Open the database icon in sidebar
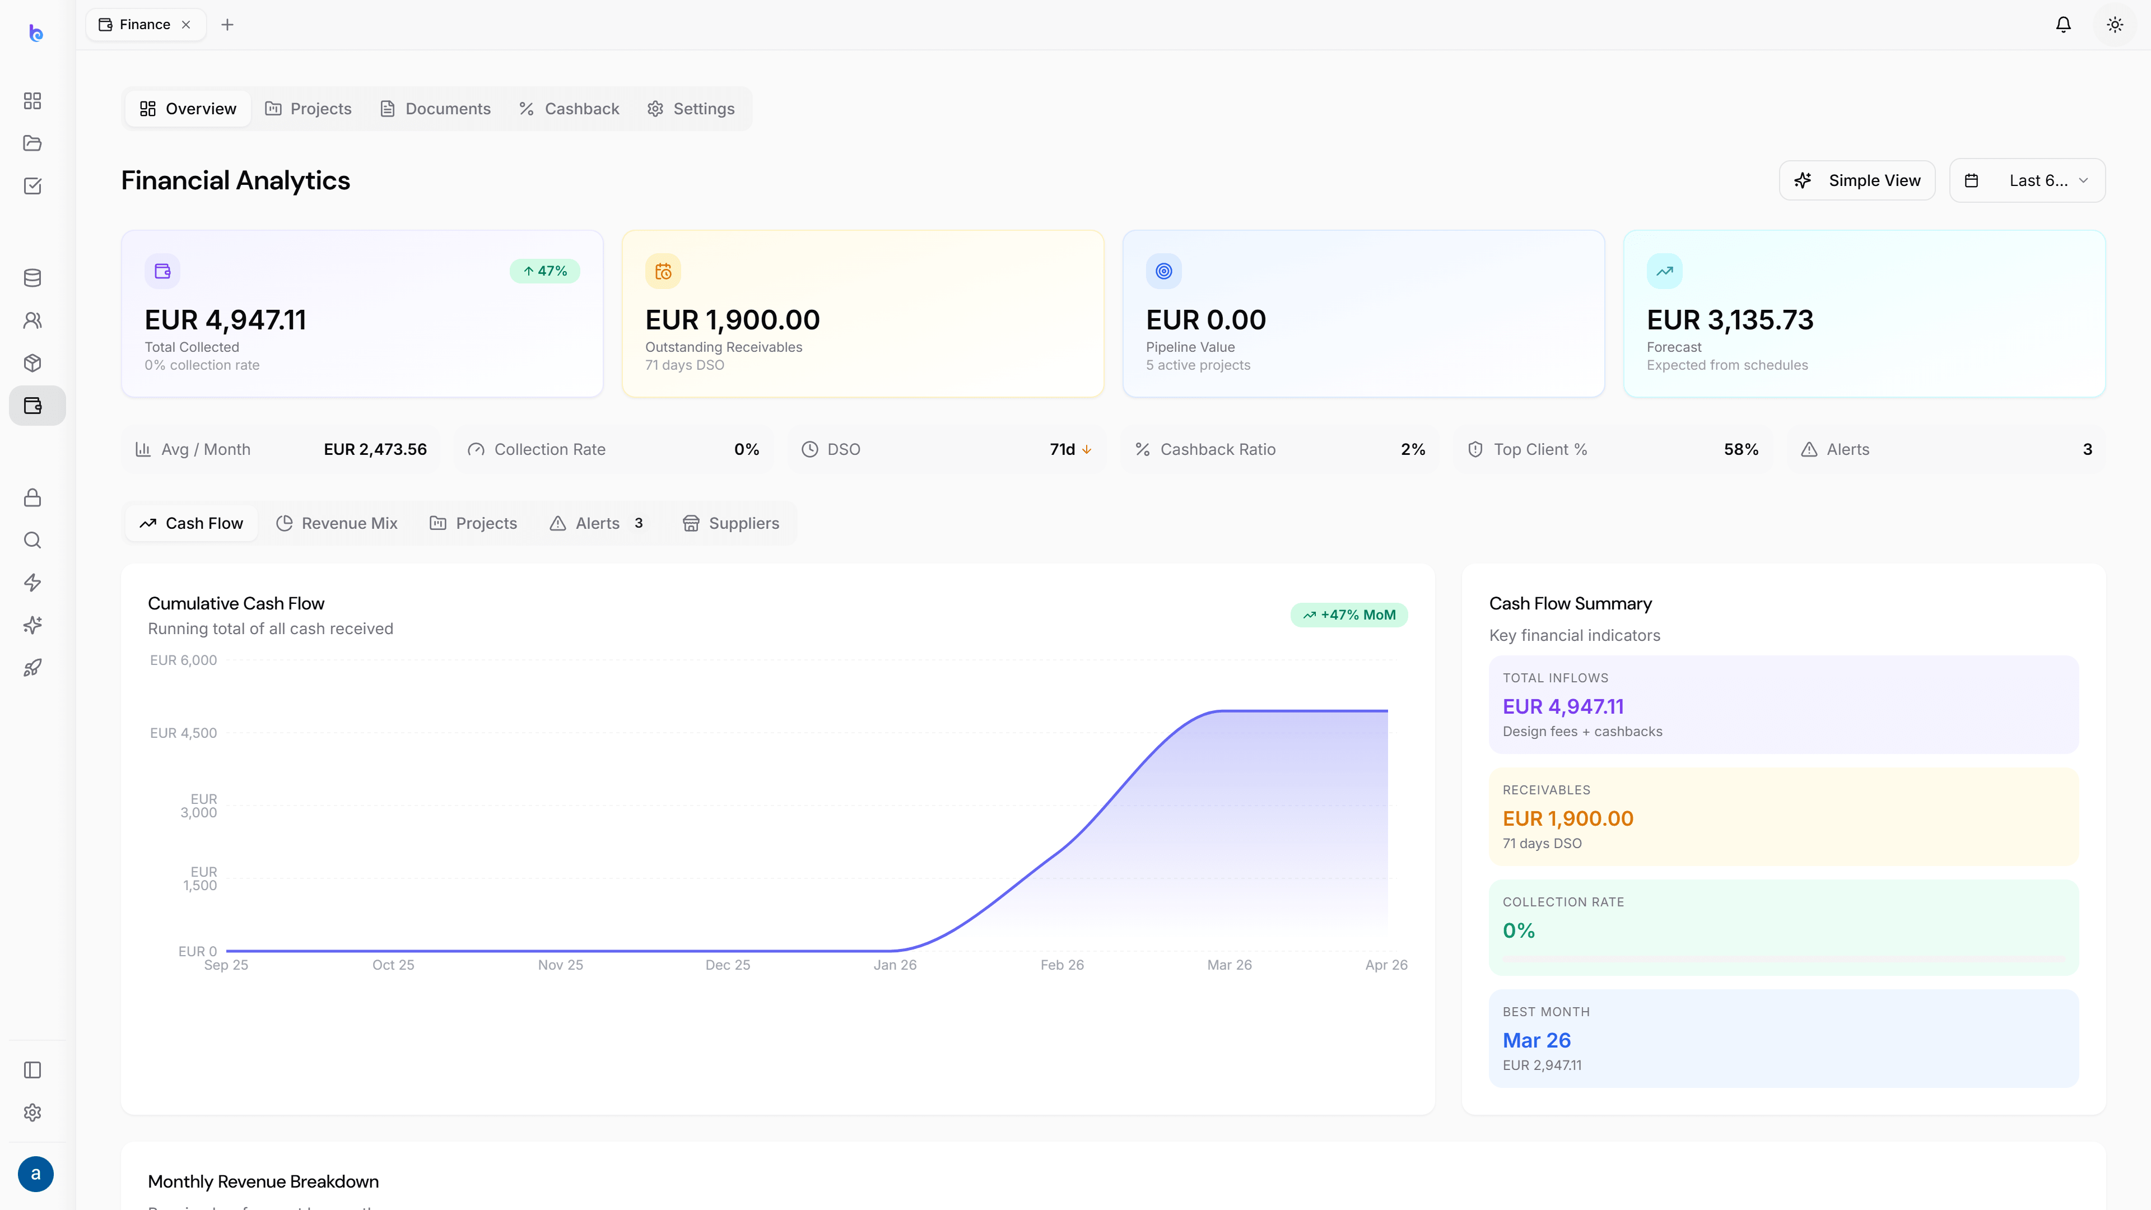The height and width of the screenshot is (1210, 2151). (x=32, y=278)
